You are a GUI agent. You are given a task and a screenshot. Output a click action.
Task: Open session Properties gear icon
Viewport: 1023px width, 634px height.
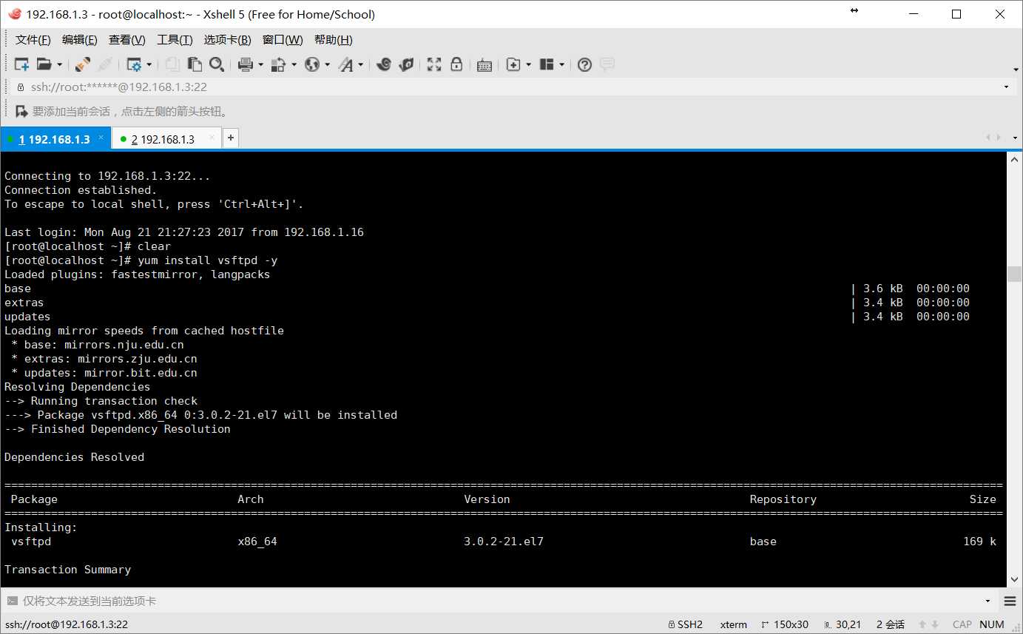click(x=134, y=64)
